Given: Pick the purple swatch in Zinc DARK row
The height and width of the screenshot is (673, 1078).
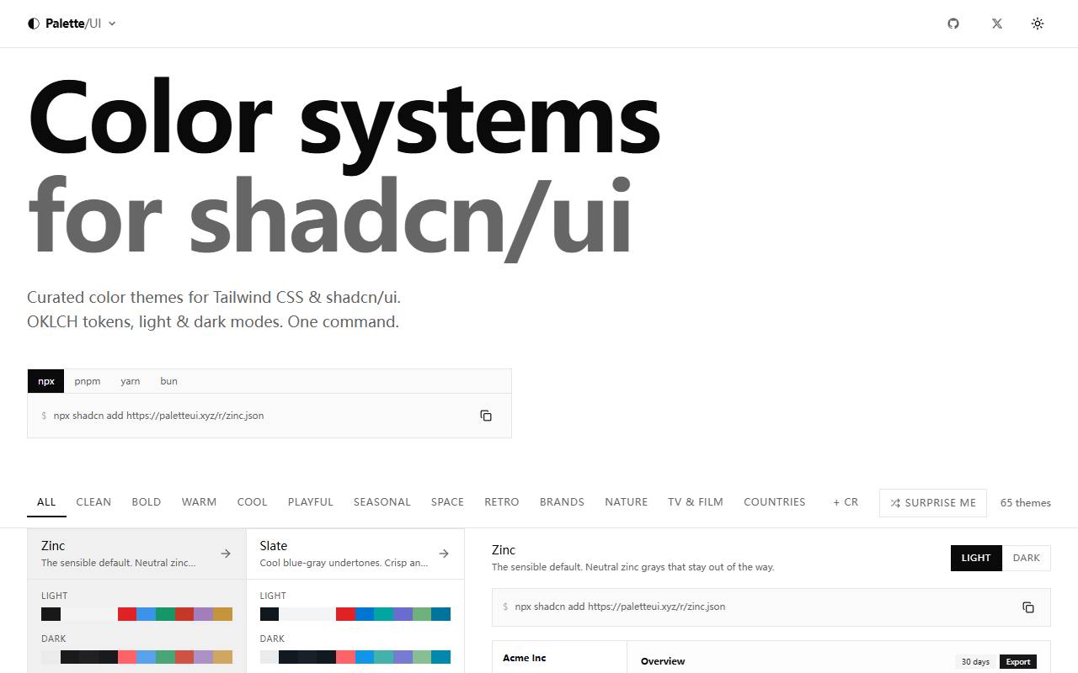Looking at the screenshot, I should click(203, 657).
